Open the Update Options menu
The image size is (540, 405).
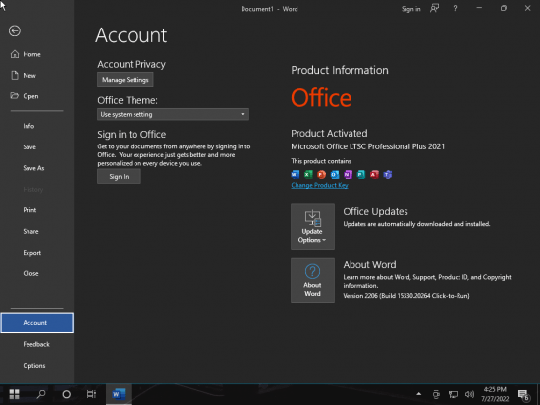click(312, 226)
